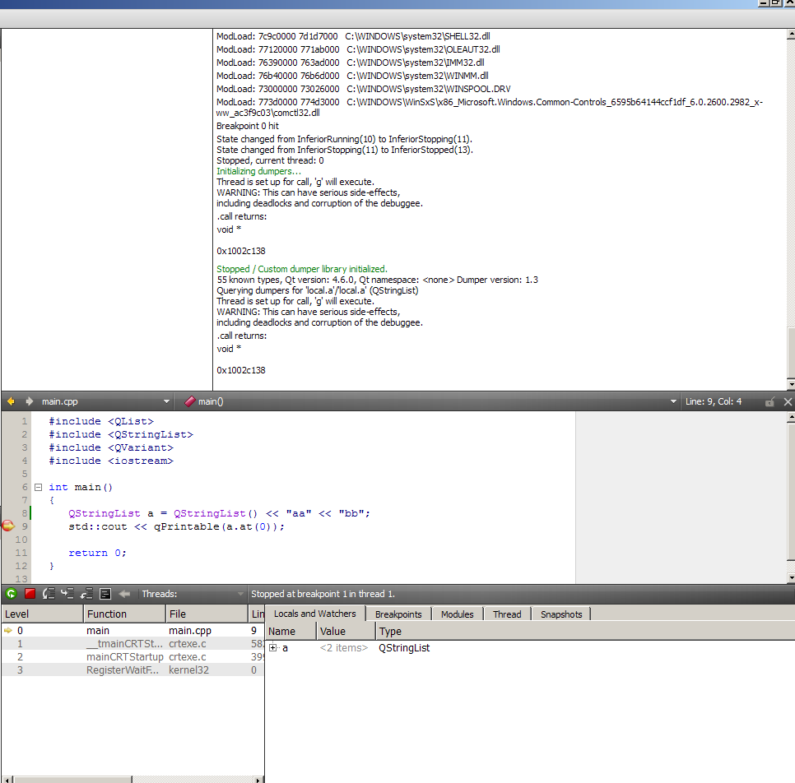
Task: Click the breakpoint marker on line 9
Action: [8, 526]
